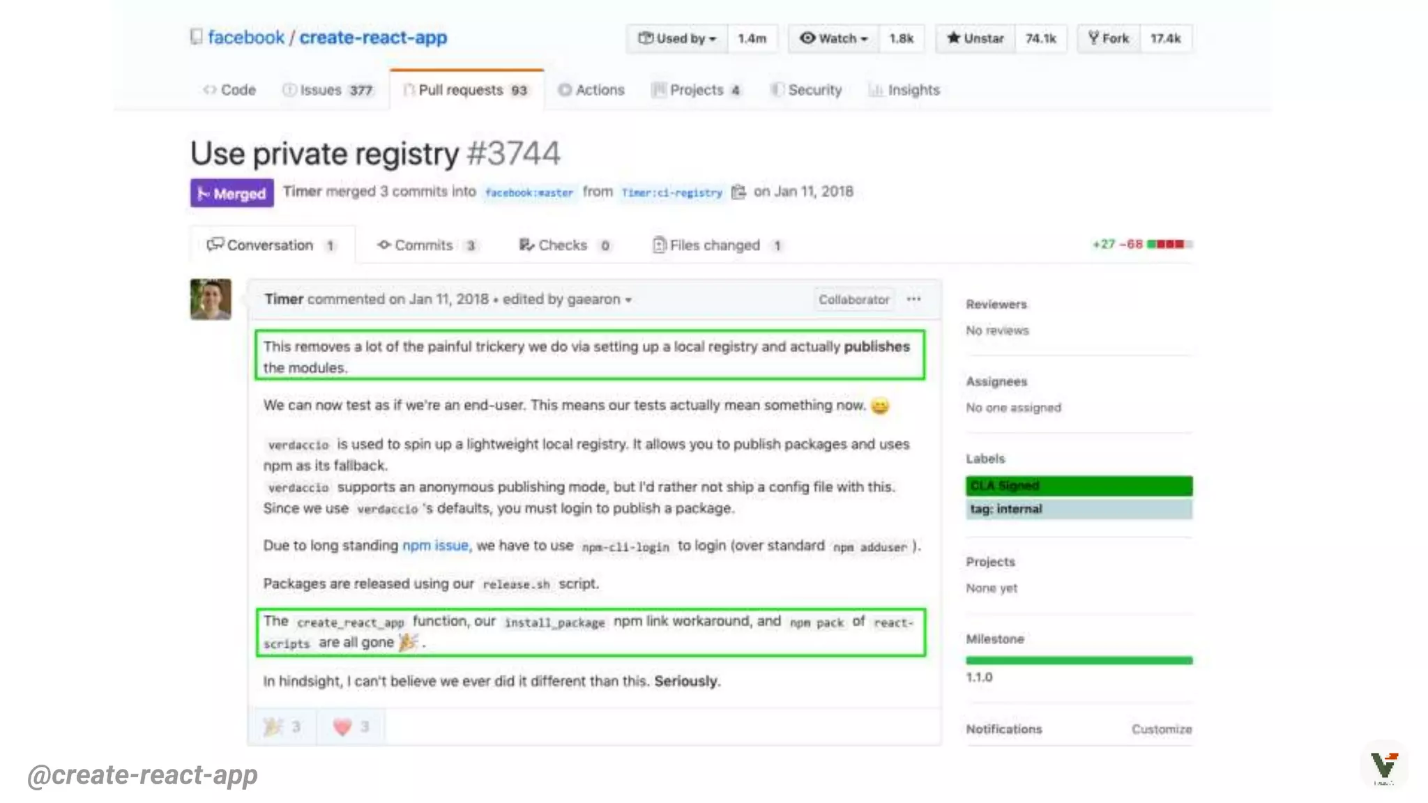Click the repository book icon beside facebook

197,37
